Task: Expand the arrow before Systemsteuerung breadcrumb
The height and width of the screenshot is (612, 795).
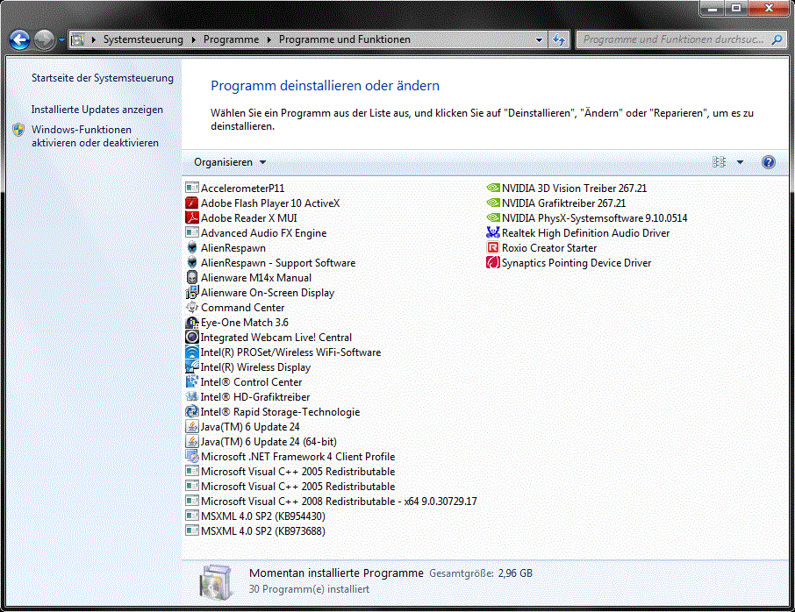Action: tap(93, 39)
